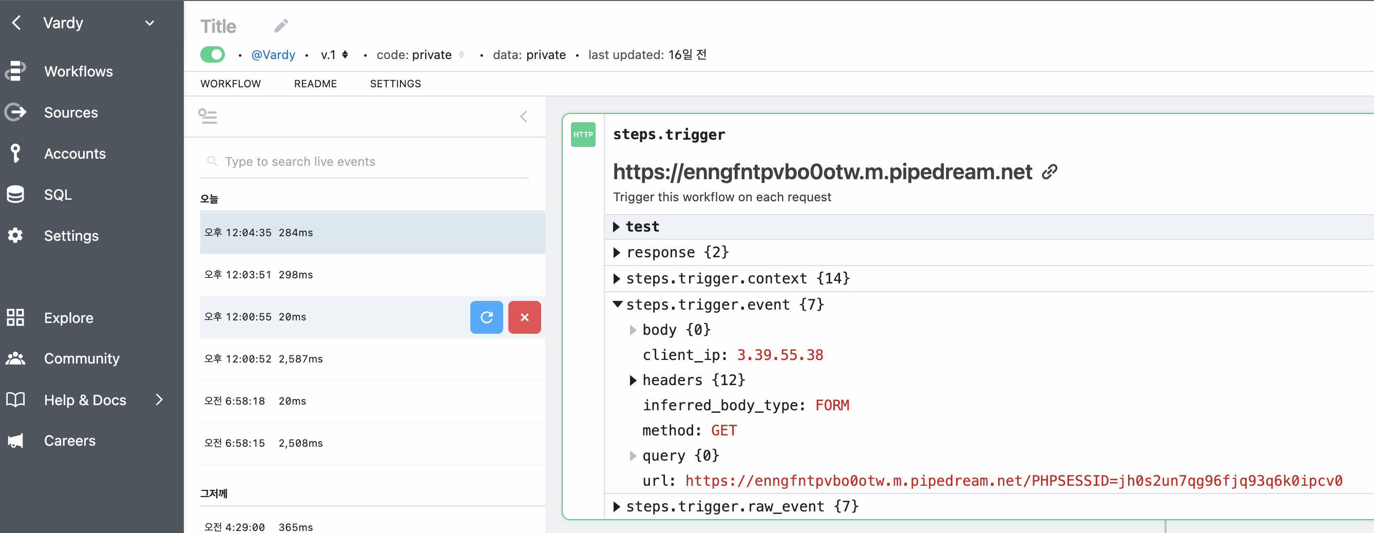Open the SQL sidebar item
The image size is (1374, 533).
(58, 195)
